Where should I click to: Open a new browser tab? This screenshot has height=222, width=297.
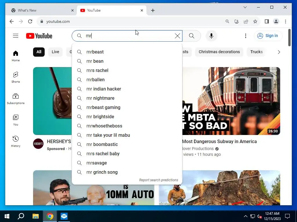click(x=153, y=10)
